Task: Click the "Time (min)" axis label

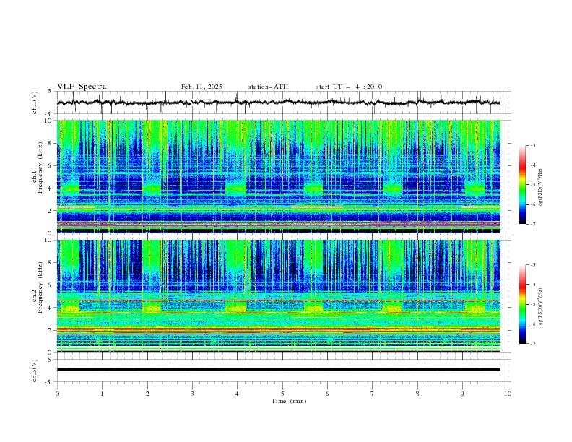Action: 289,401
